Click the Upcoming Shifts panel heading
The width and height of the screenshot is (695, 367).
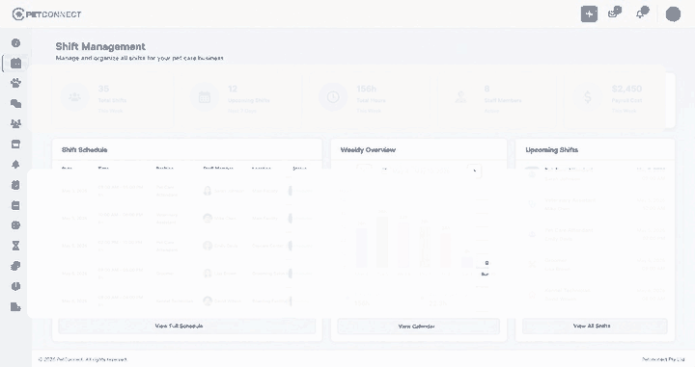pyautogui.click(x=552, y=150)
